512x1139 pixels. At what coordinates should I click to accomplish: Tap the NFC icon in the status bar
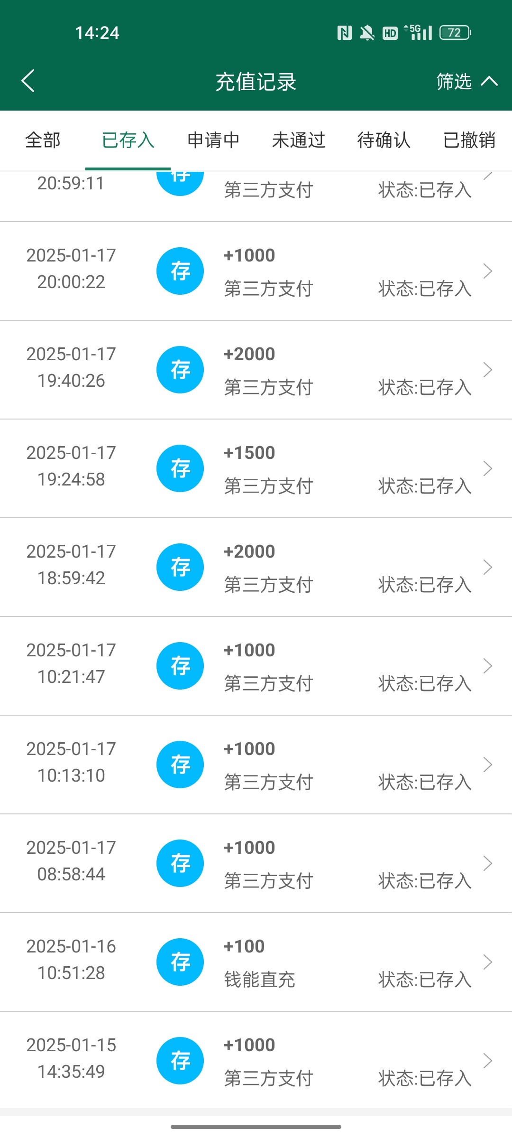[345, 33]
